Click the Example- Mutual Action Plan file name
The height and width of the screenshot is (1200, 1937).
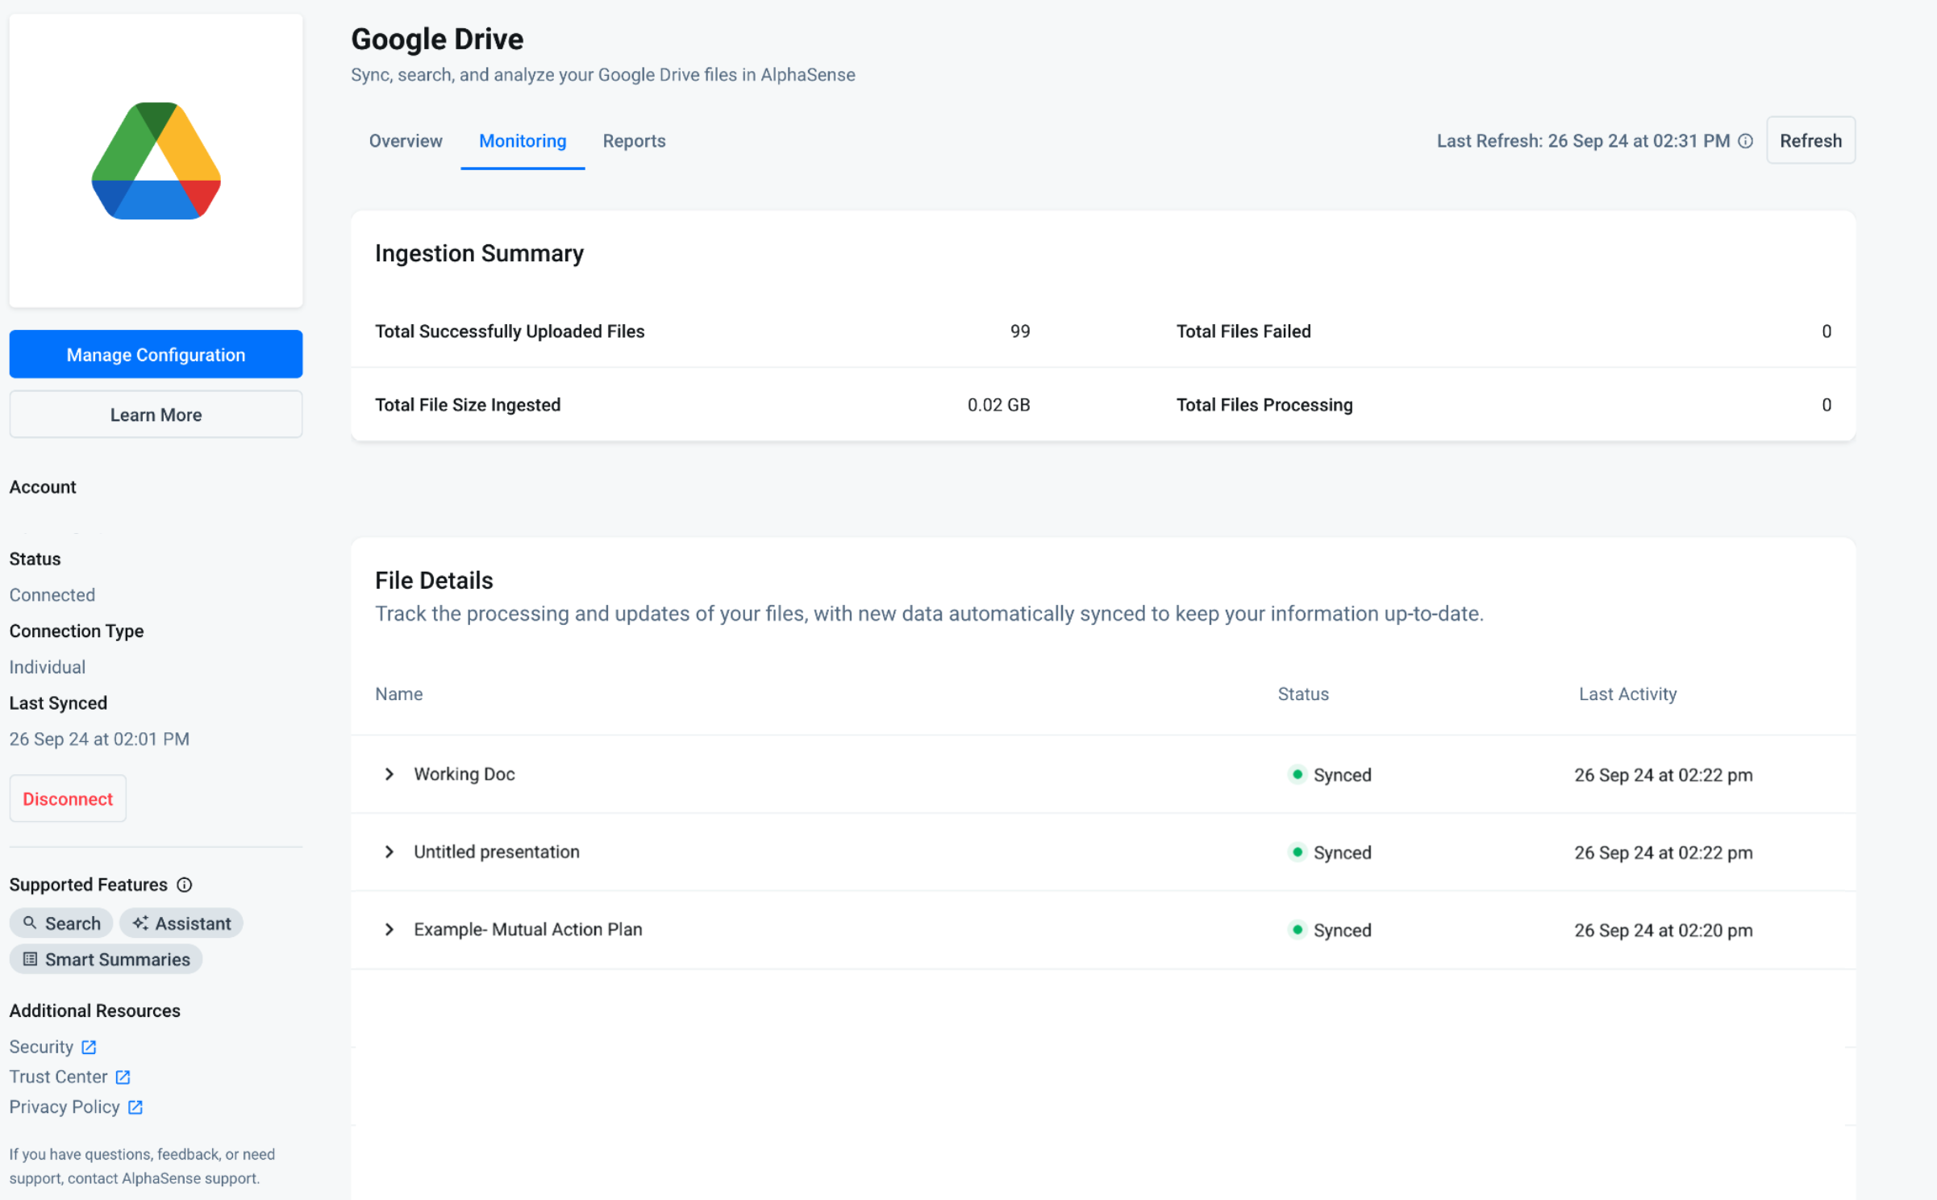[x=527, y=929]
